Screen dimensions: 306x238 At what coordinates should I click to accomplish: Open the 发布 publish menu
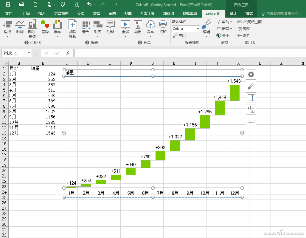click(150, 29)
